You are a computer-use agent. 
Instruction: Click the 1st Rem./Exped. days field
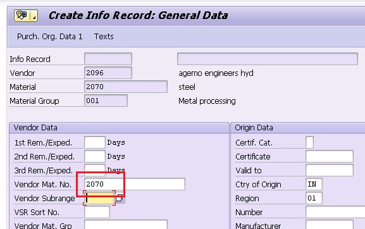tap(95, 142)
